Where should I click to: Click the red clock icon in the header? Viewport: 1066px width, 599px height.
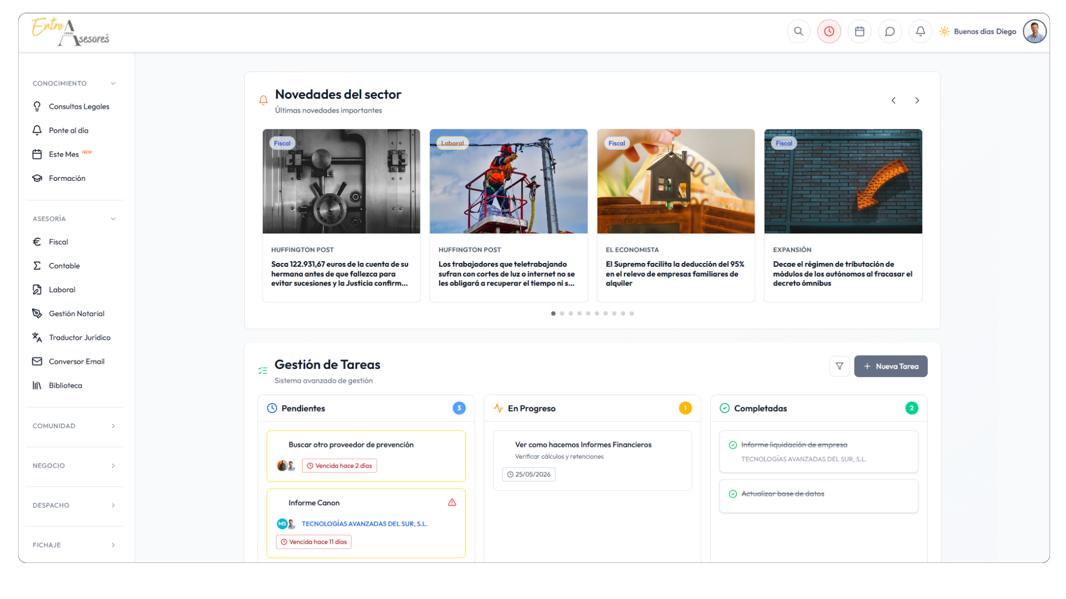click(x=829, y=31)
